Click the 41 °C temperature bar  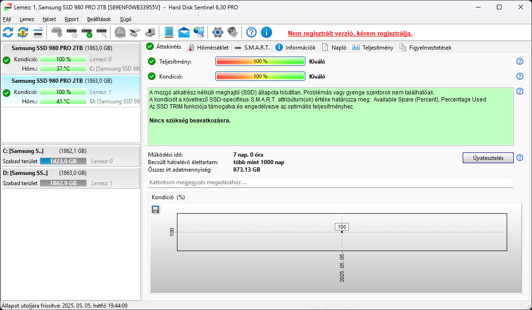coord(63,101)
